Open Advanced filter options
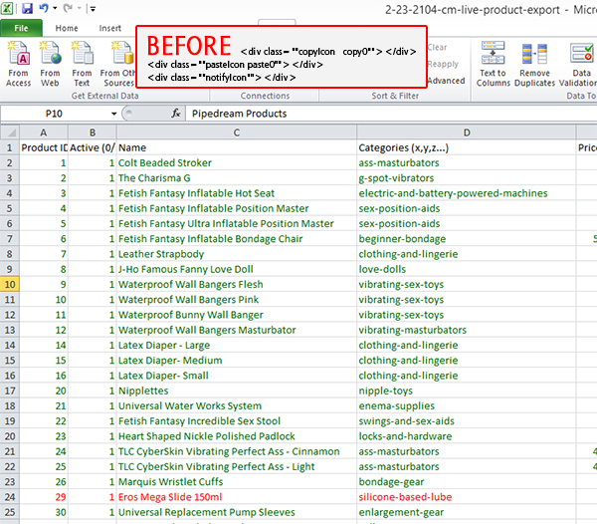The height and width of the screenshot is (524, 597). tap(446, 81)
